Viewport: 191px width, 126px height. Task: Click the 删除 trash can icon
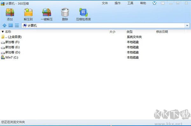[65, 12]
